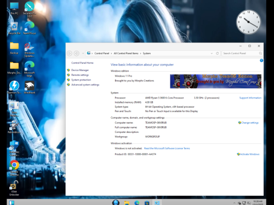
Task: Select the Windows Update blocker desktop icon
Action: [x=30, y=50]
